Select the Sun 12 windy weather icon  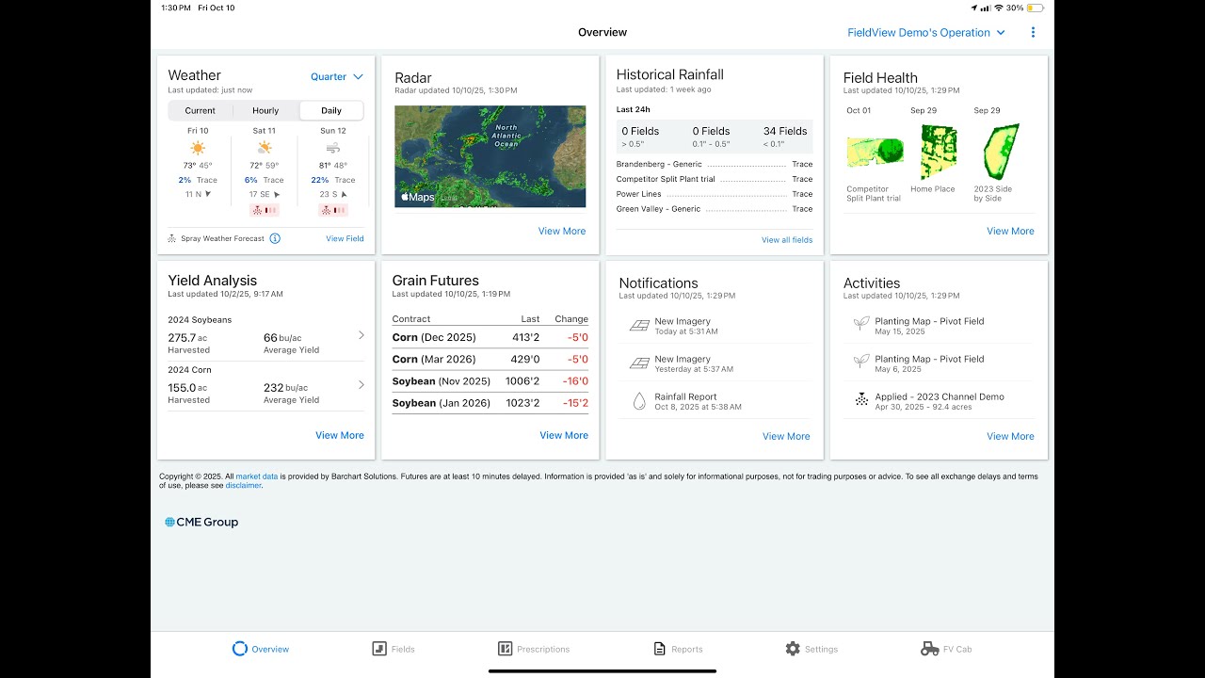[x=333, y=148]
